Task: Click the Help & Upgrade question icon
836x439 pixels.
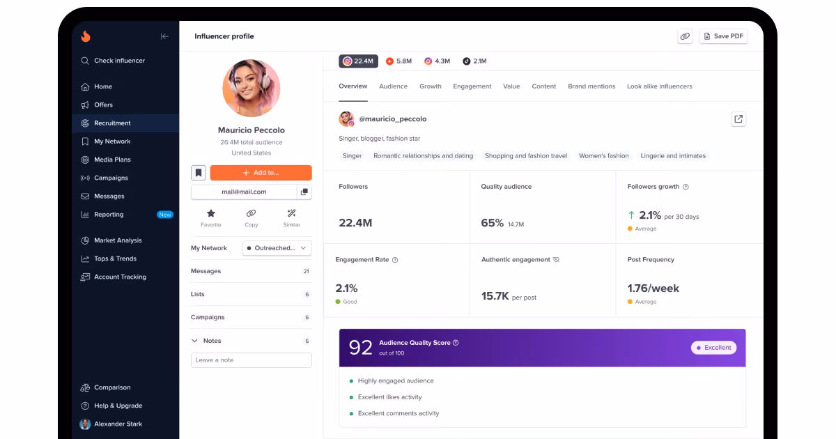Action: click(85, 406)
